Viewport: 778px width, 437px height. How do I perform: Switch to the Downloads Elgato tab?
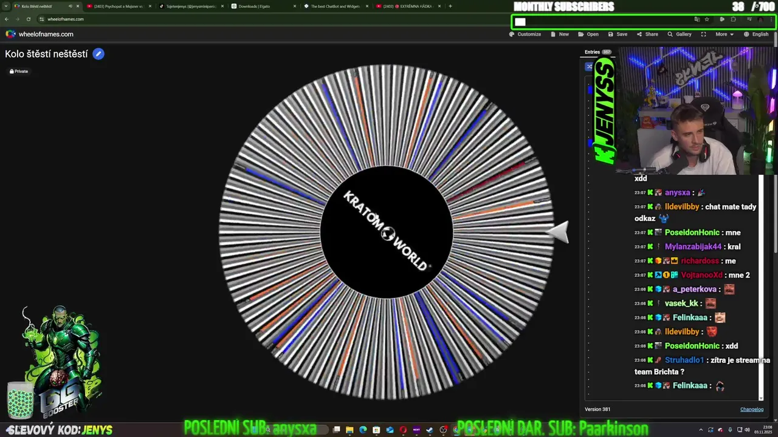click(x=264, y=6)
